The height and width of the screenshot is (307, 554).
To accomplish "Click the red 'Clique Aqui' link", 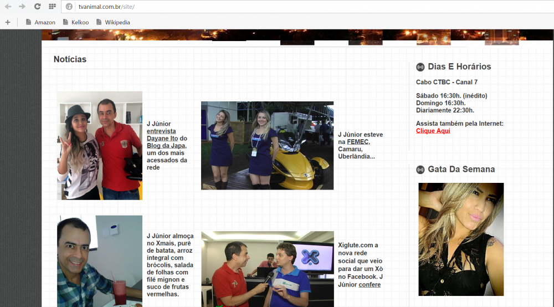I will click(433, 131).
